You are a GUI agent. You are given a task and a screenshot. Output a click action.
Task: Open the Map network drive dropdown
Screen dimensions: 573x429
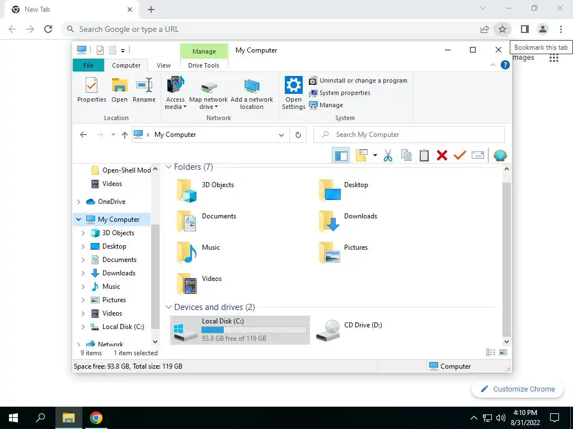(x=208, y=93)
